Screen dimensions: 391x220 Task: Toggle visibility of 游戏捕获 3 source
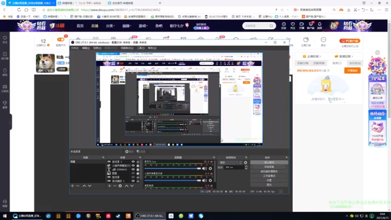pyautogui.click(x=133, y=181)
